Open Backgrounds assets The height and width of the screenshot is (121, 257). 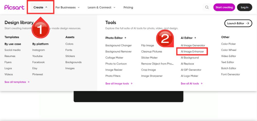[x=74, y=62]
